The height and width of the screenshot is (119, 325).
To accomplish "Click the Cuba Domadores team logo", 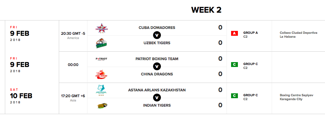I will click(102, 28).
